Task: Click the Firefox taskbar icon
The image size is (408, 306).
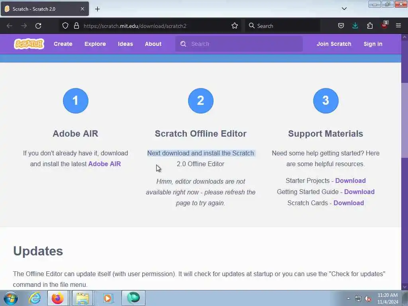Action: [x=58, y=298]
